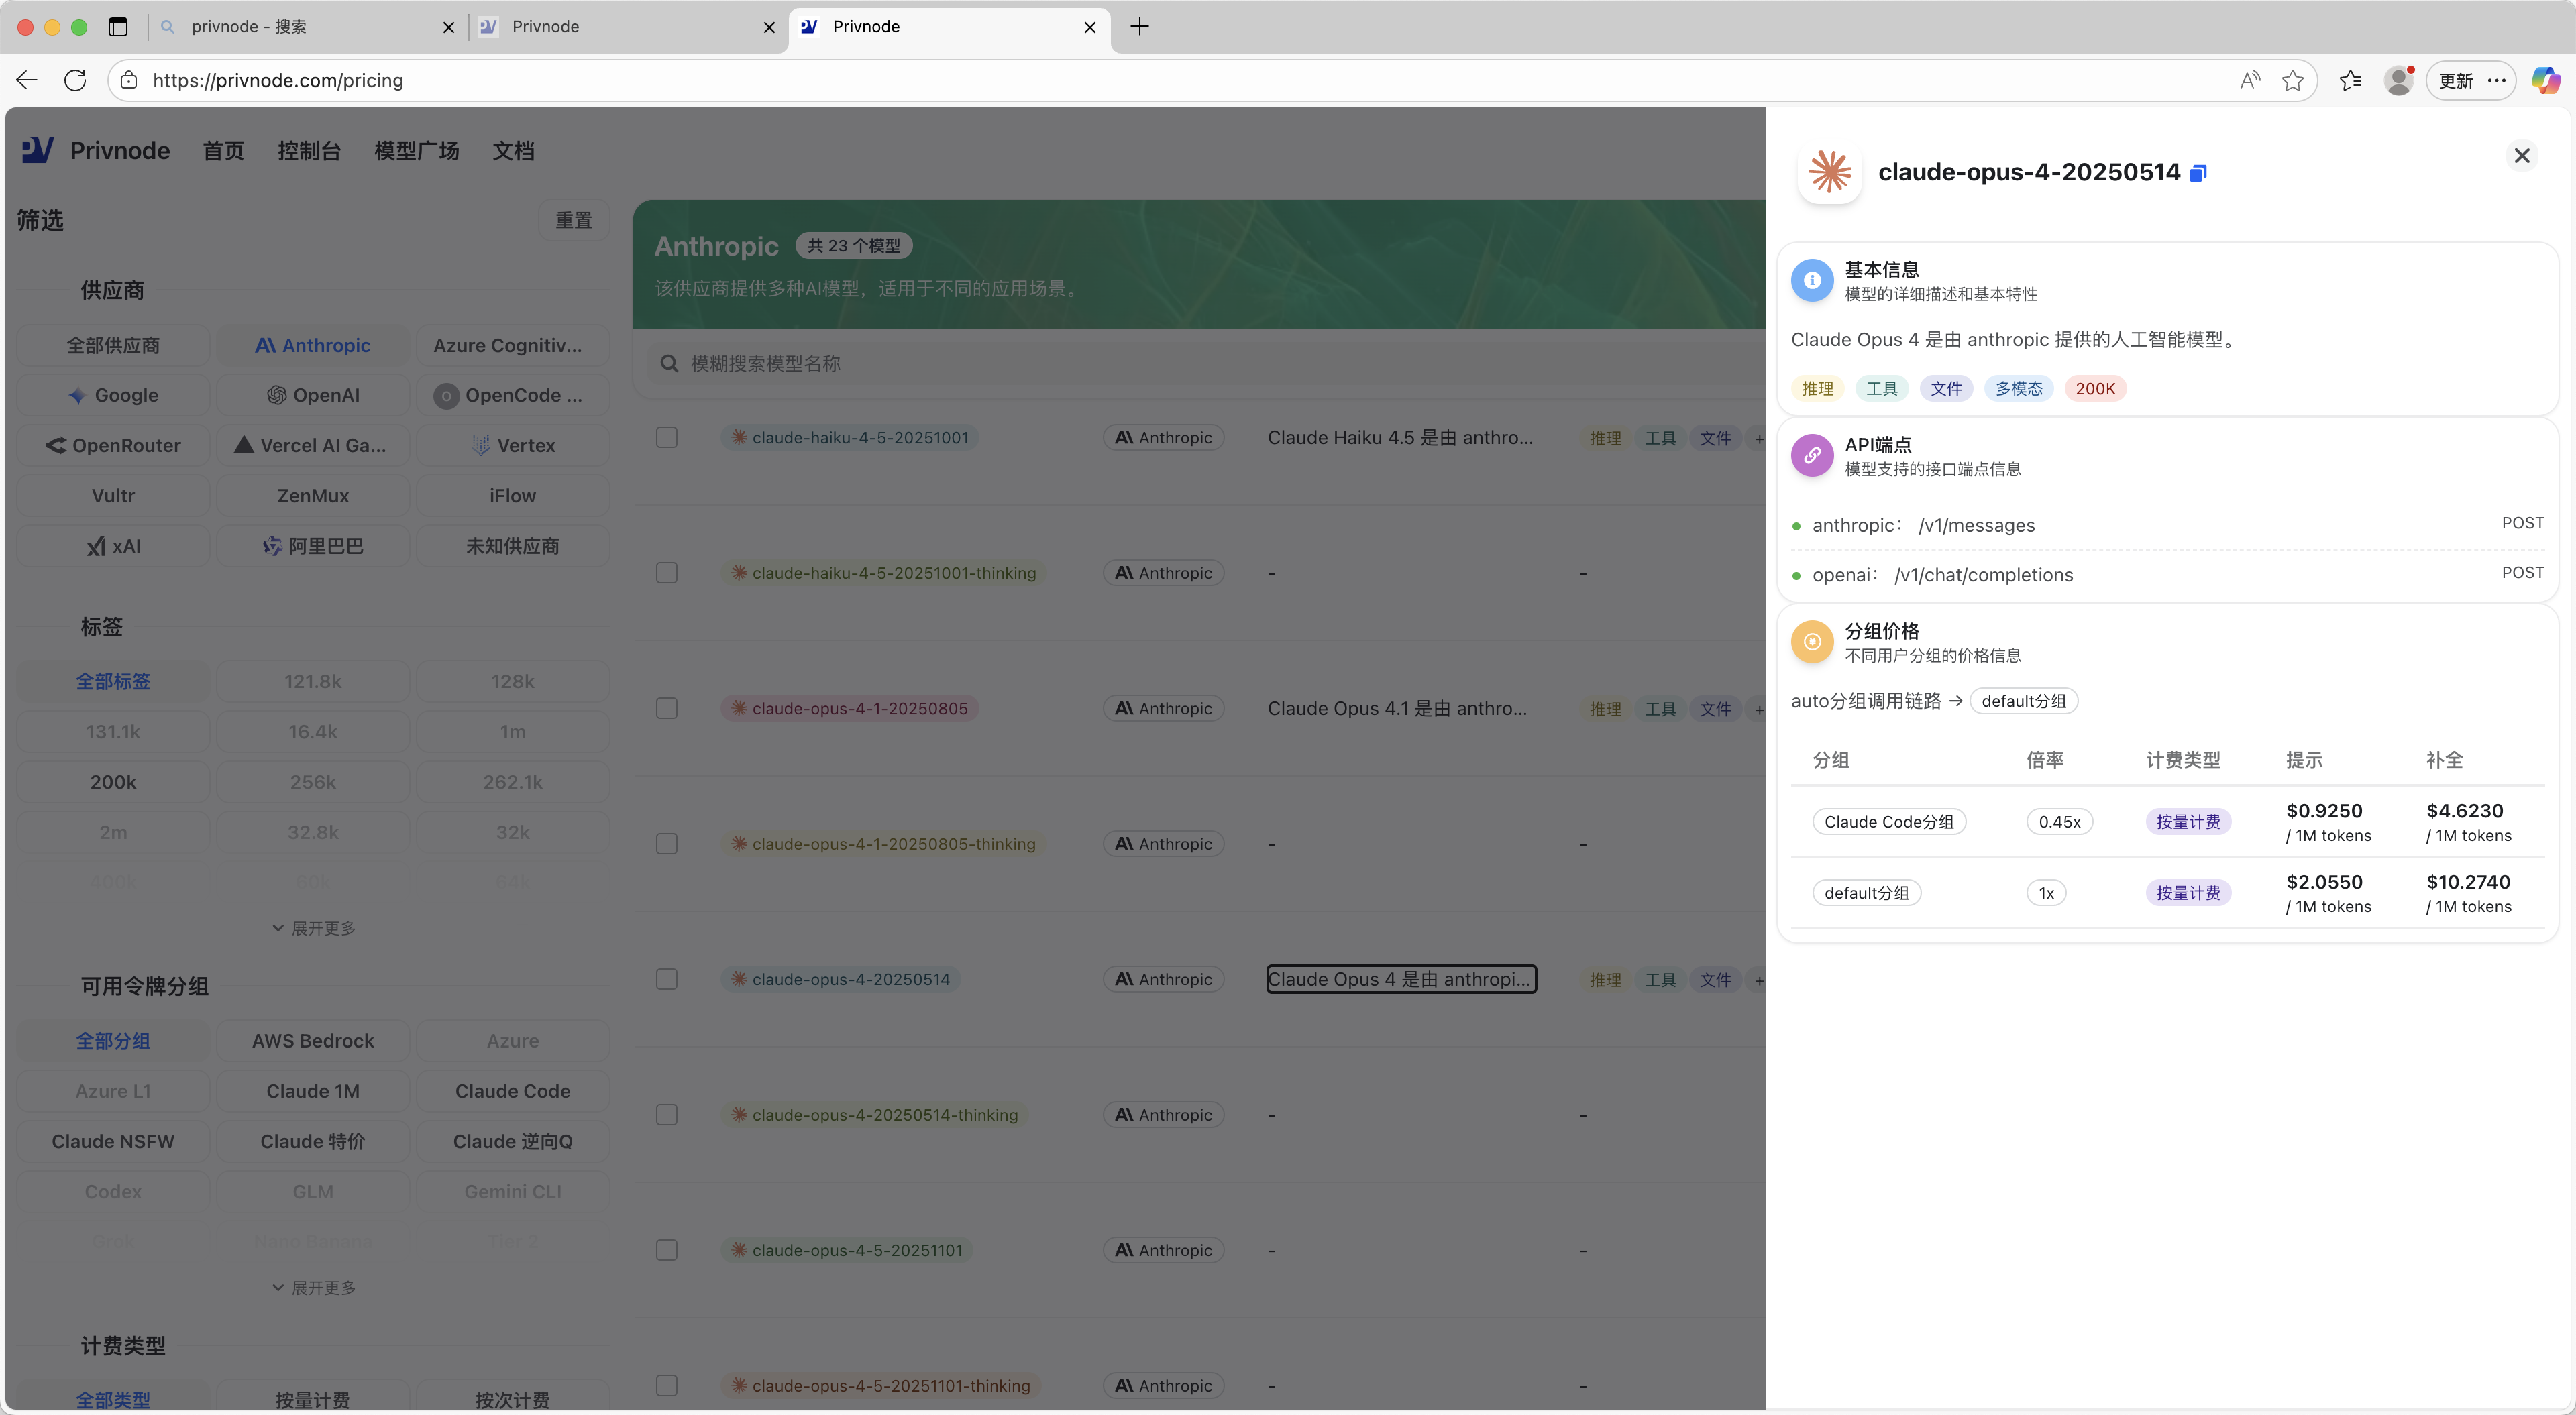Open the read aloud icon in address bar

pyautogui.click(x=2249, y=81)
